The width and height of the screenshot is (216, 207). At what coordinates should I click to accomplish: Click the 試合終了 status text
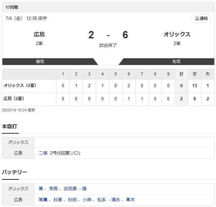[x=108, y=45]
